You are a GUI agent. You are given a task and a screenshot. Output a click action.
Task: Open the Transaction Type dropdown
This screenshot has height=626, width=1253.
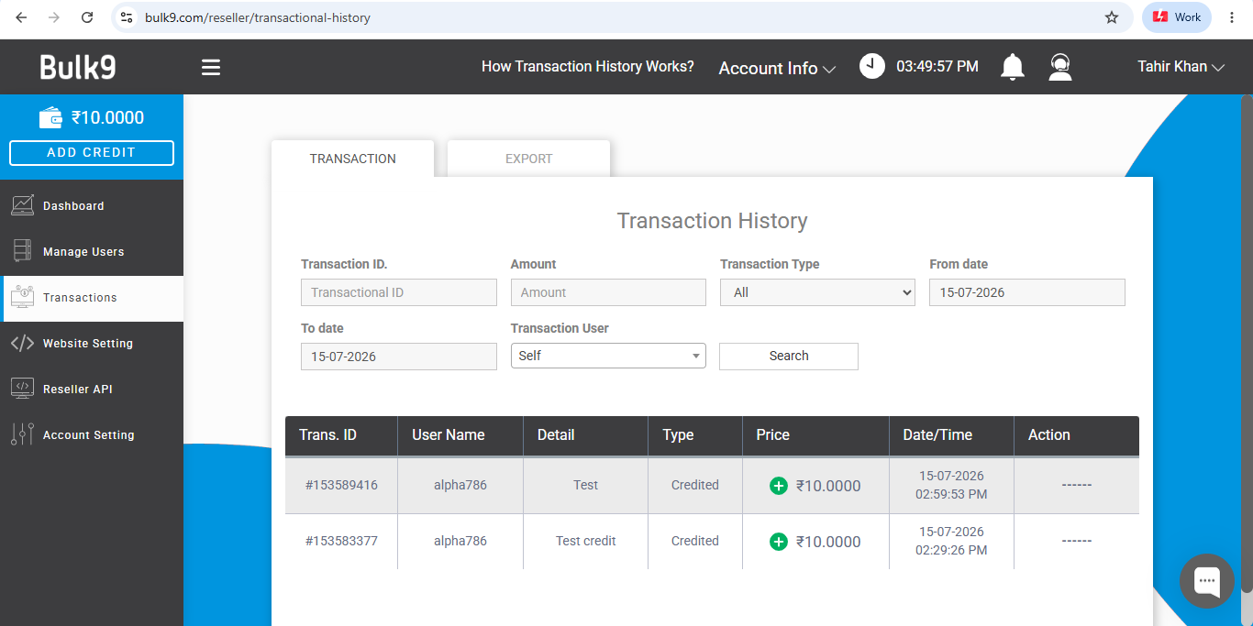coord(817,292)
